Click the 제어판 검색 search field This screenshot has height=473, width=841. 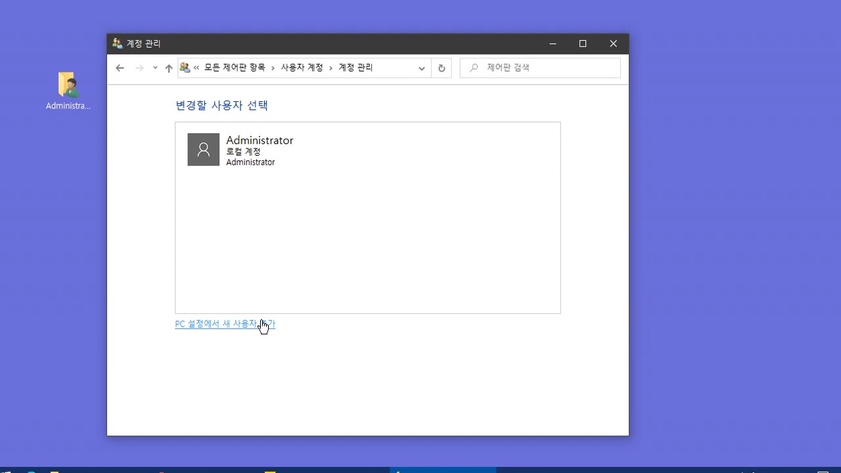pyautogui.click(x=540, y=68)
